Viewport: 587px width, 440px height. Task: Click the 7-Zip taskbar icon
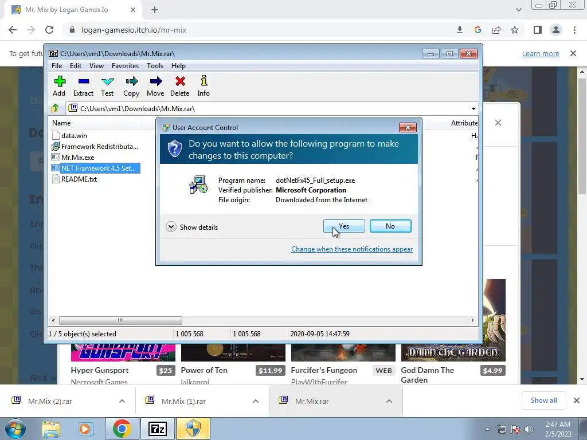tap(157, 429)
